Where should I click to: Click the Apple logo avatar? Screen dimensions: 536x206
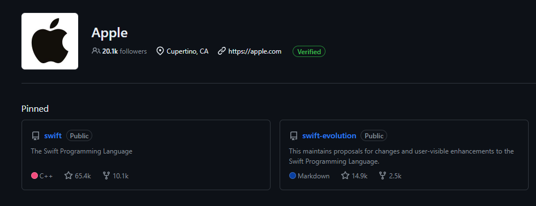coord(50,41)
